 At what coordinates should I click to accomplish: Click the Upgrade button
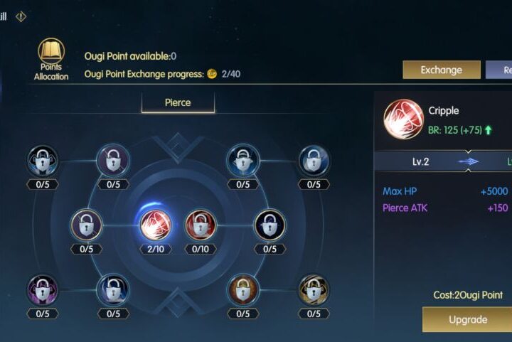467,319
